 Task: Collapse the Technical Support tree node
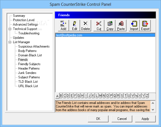[10, 29]
